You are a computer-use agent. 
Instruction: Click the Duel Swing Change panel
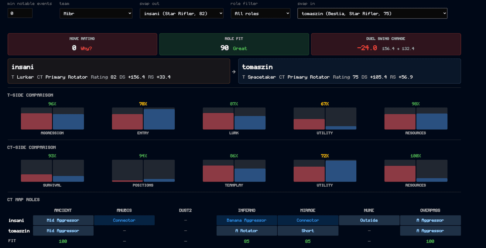(x=386, y=44)
